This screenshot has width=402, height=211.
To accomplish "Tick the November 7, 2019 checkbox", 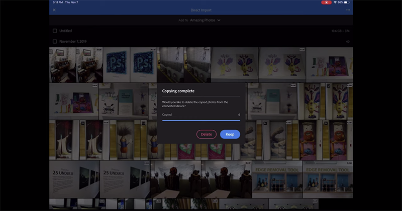I will 55,42.
